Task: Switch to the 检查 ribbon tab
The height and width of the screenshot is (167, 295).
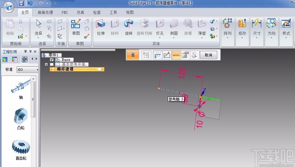Action: point(97,12)
